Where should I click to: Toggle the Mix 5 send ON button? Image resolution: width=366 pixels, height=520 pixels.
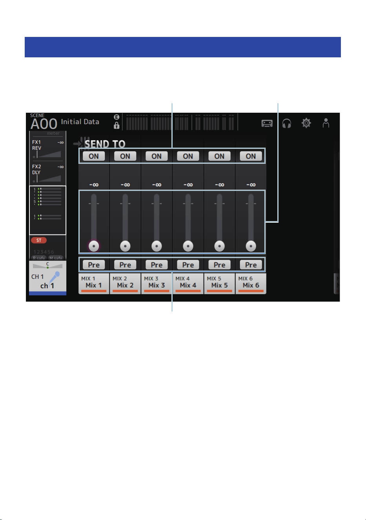click(x=219, y=156)
